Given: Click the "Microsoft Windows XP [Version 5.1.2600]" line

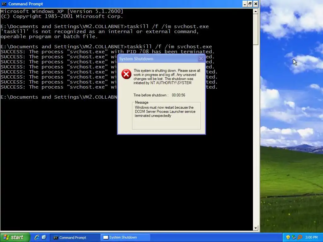Looking at the screenshot, I should (x=62, y=11).
